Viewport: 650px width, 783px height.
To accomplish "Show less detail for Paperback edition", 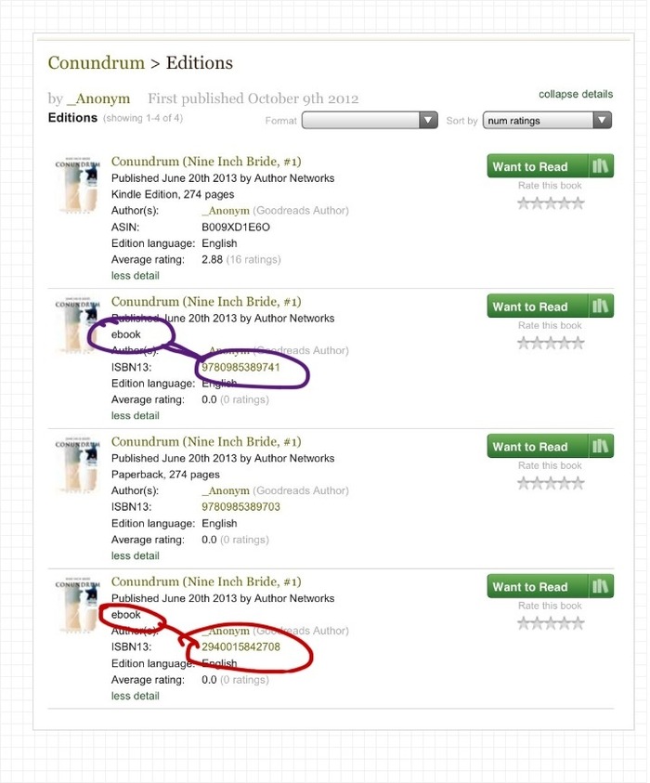I will [135, 555].
